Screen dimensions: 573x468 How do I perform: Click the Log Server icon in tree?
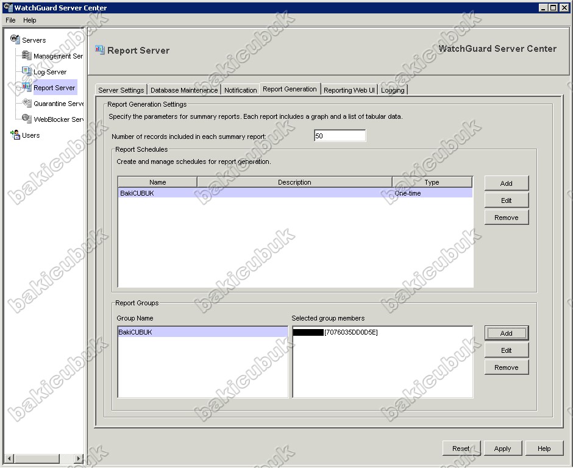point(26,71)
